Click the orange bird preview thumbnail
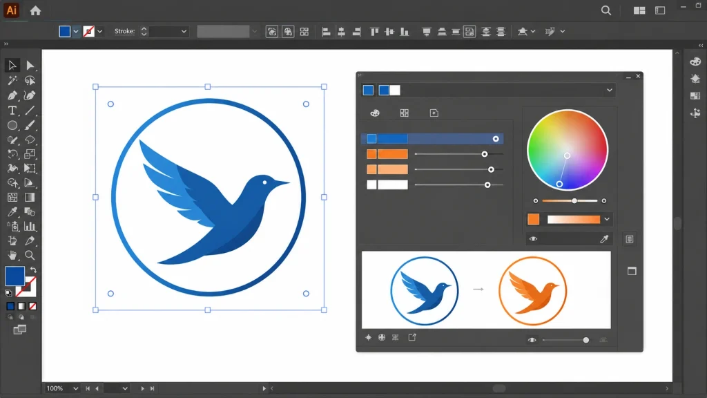This screenshot has height=398, width=707. click(x=532, y=291)
